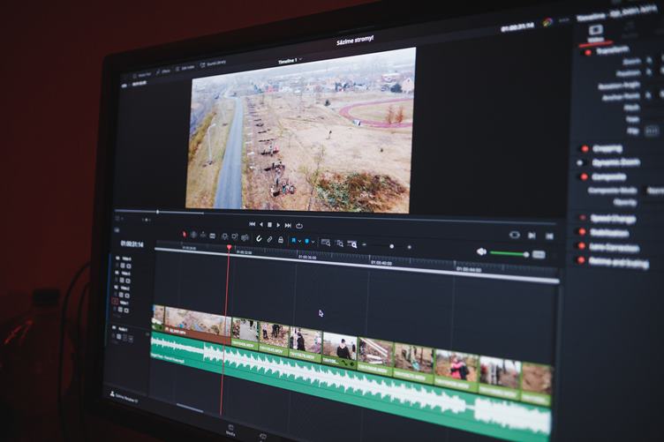Jump to first frame transport button

252,224
